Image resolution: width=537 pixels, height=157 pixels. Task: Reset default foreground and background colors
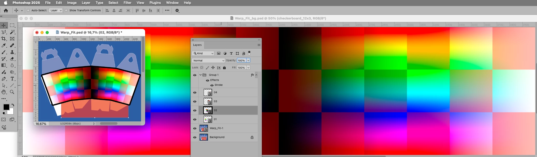[x=4, y=113]
